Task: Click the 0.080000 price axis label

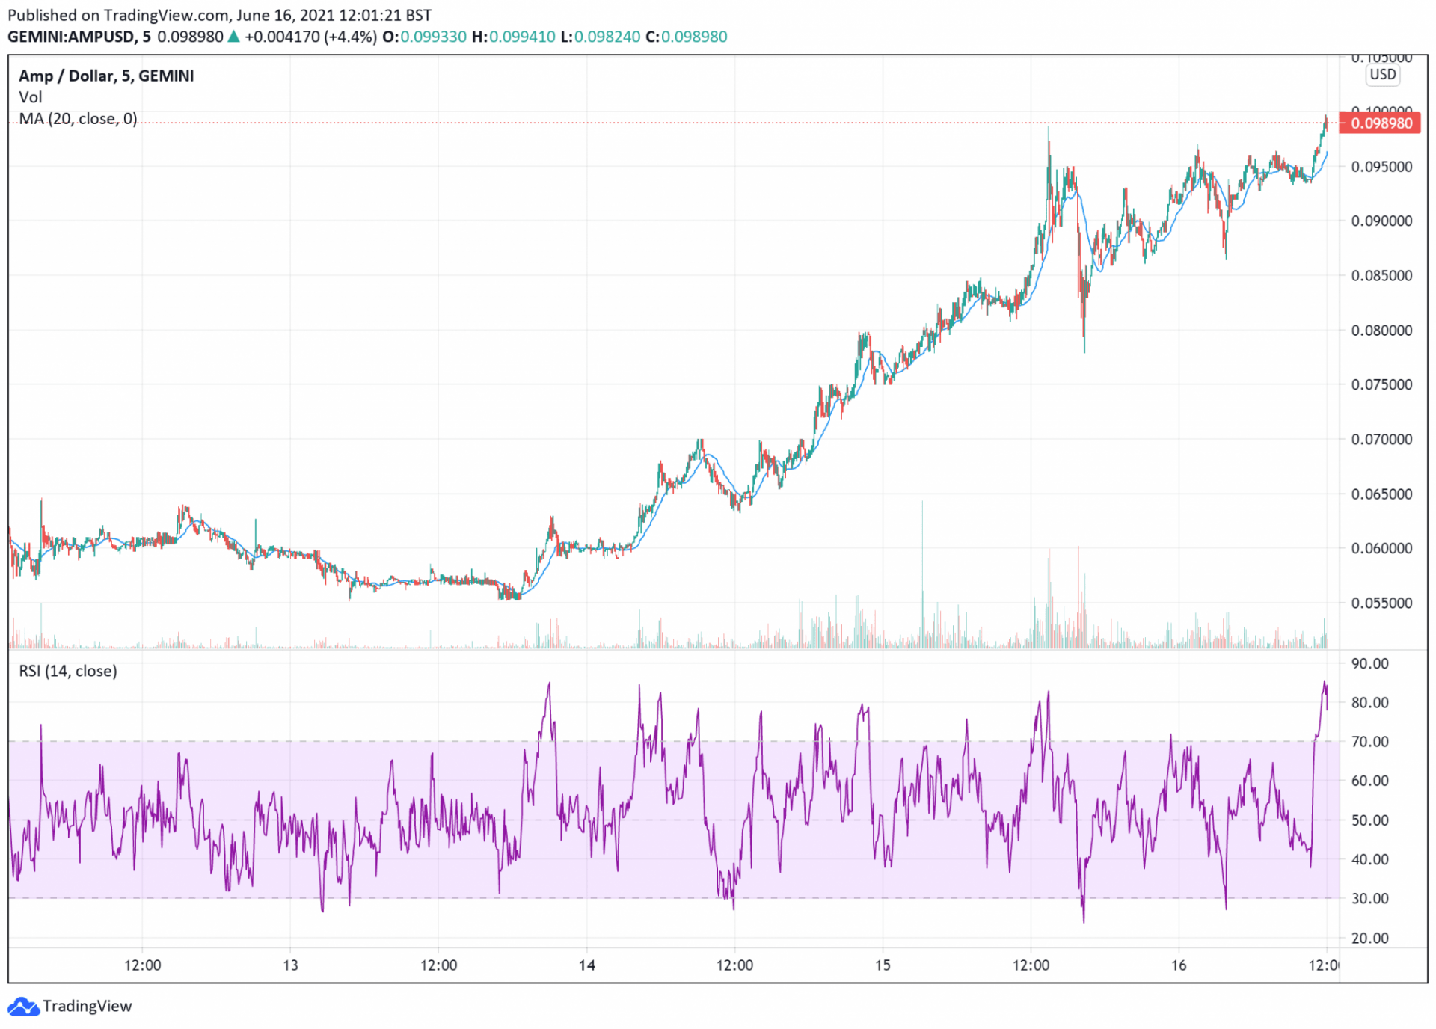Action: [1381, 331]
